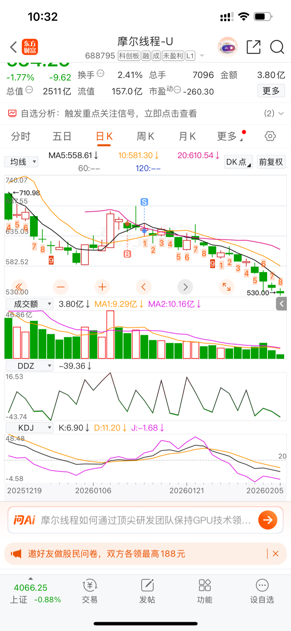This screenshot has width=291, height=631.
Task: Tap 更多 to show more quote data
Action: pyautogui.click(x=271, y=91)
